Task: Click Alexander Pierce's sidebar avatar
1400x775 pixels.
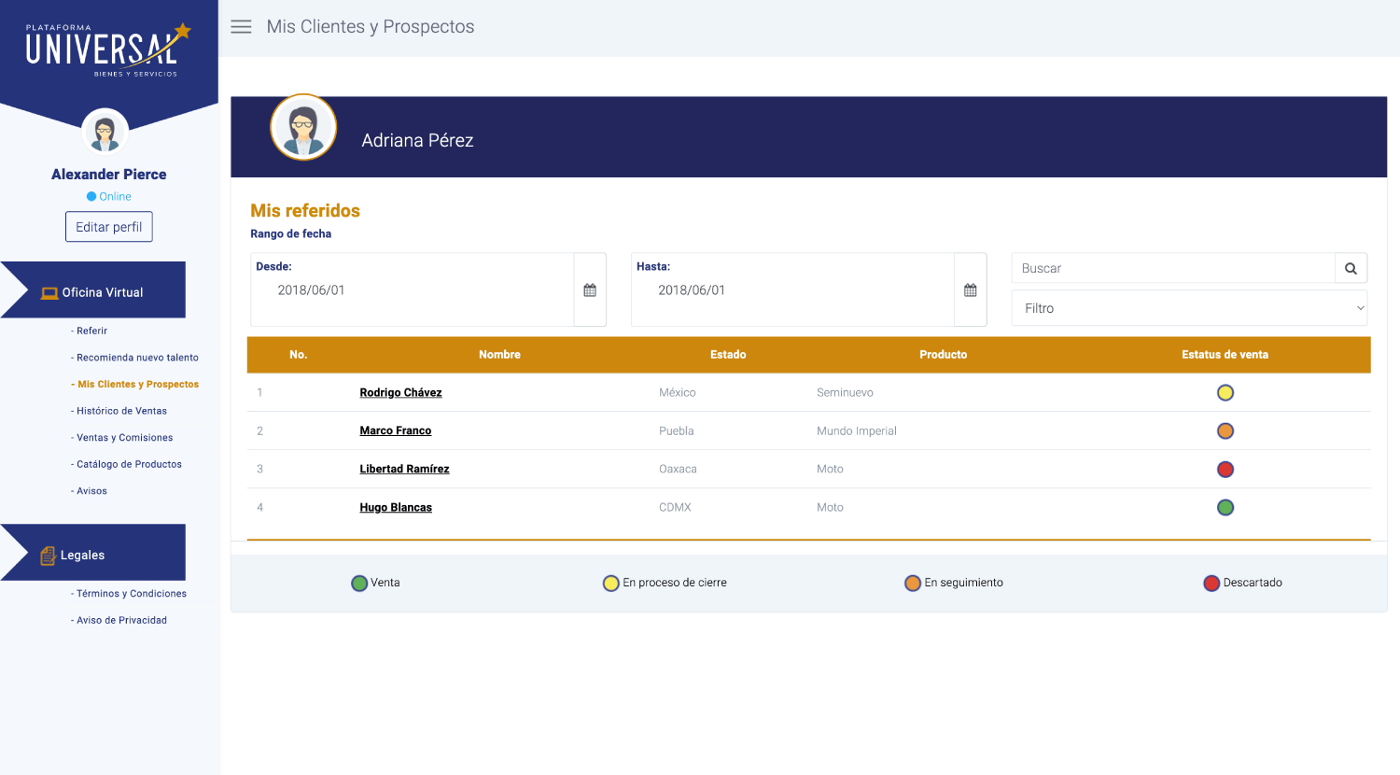Action: (105, 132)
